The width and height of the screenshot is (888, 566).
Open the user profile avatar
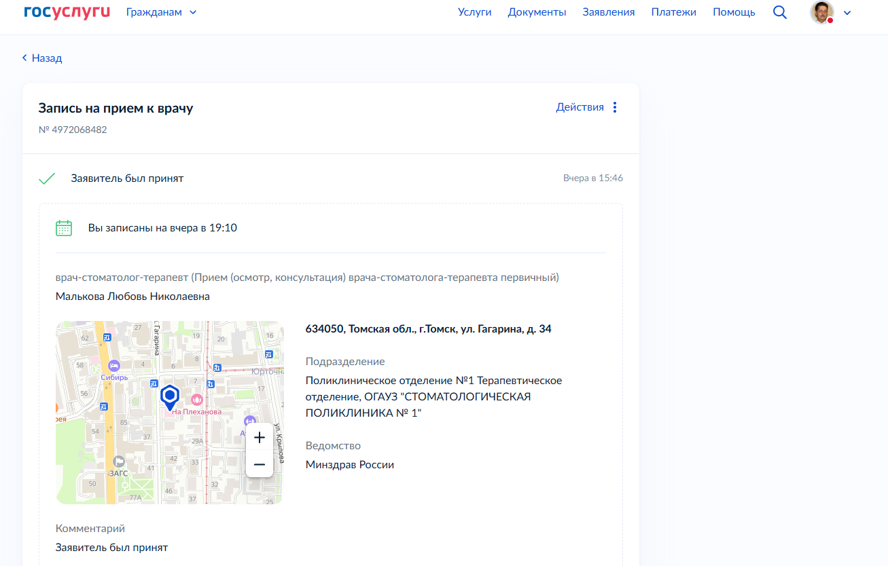[x=822, y=12]
